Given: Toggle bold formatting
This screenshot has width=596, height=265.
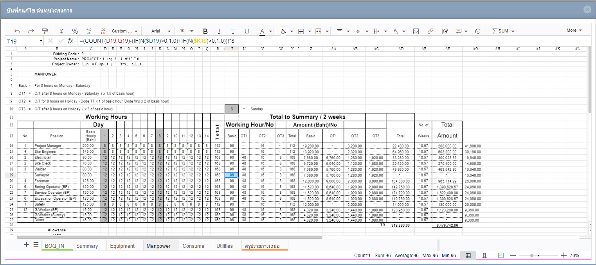Looking at the screenshot, I should (x=205, y=31).
